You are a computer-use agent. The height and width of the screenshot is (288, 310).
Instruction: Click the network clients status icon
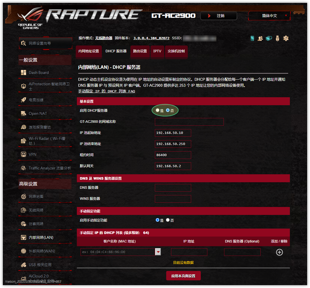(x=269, y=38)
